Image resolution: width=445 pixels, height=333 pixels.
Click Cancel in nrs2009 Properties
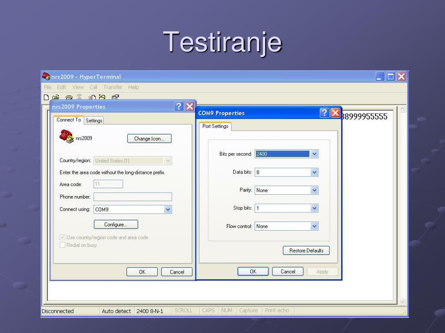pos(177,272)
